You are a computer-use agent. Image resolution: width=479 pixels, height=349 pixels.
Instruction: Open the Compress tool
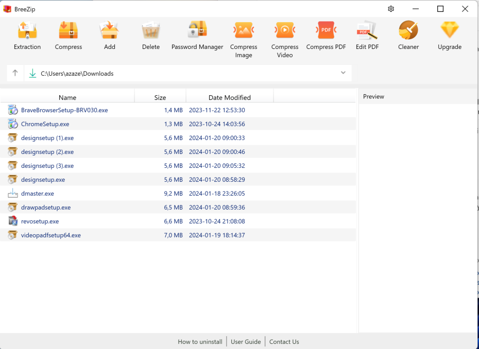tap(68, 35)
